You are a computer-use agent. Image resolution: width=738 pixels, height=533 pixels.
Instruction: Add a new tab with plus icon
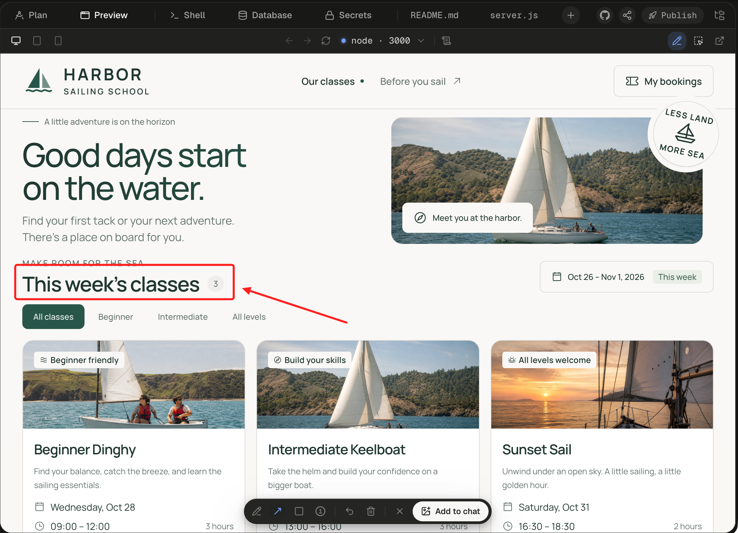coord(571,15)
